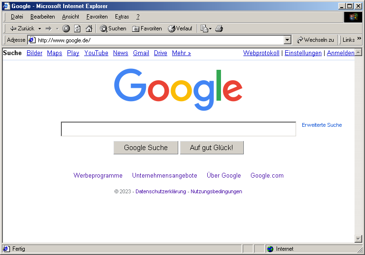Open the Play link
The width and height of the screenshot is (365, 255).
[73, 53]
